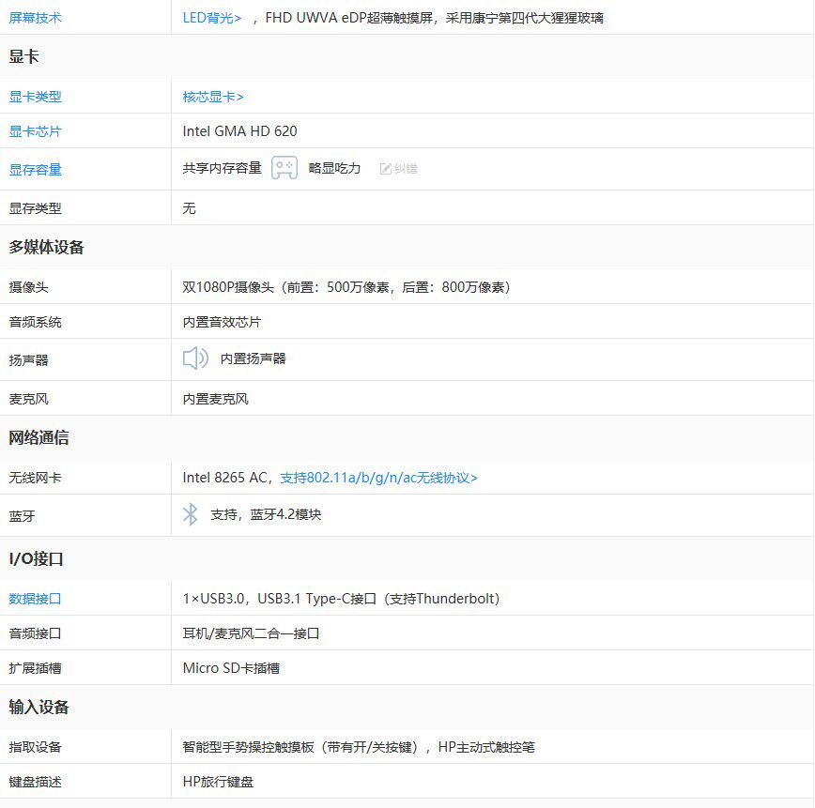This screenshot has width=815, height=808.
Task: Click the game controller performance icon
Action: [x=284, y=168]
